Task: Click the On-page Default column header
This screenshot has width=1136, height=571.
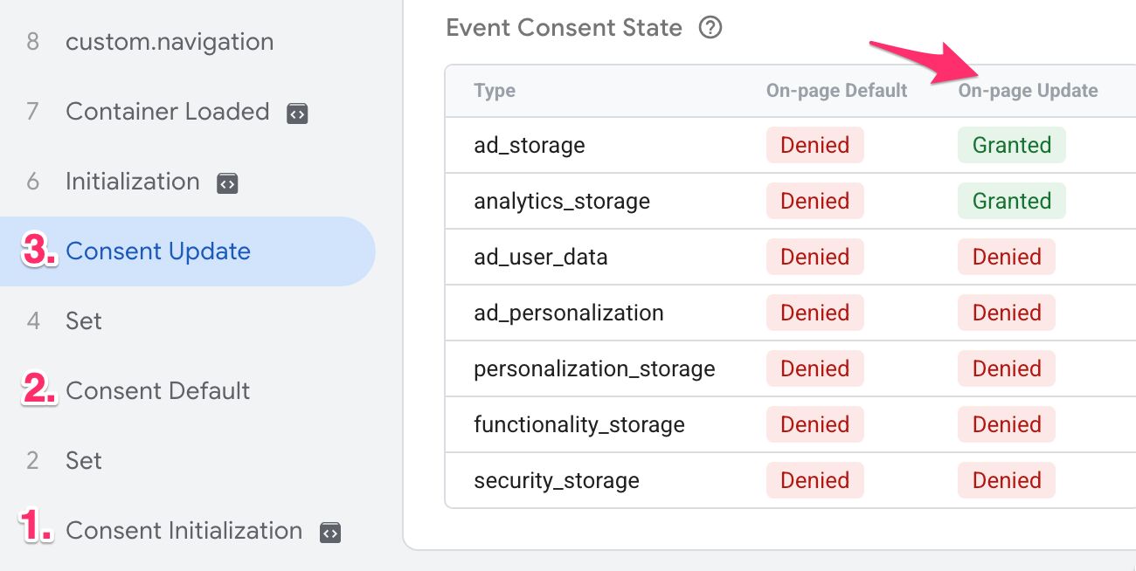Action: (837, 91)
